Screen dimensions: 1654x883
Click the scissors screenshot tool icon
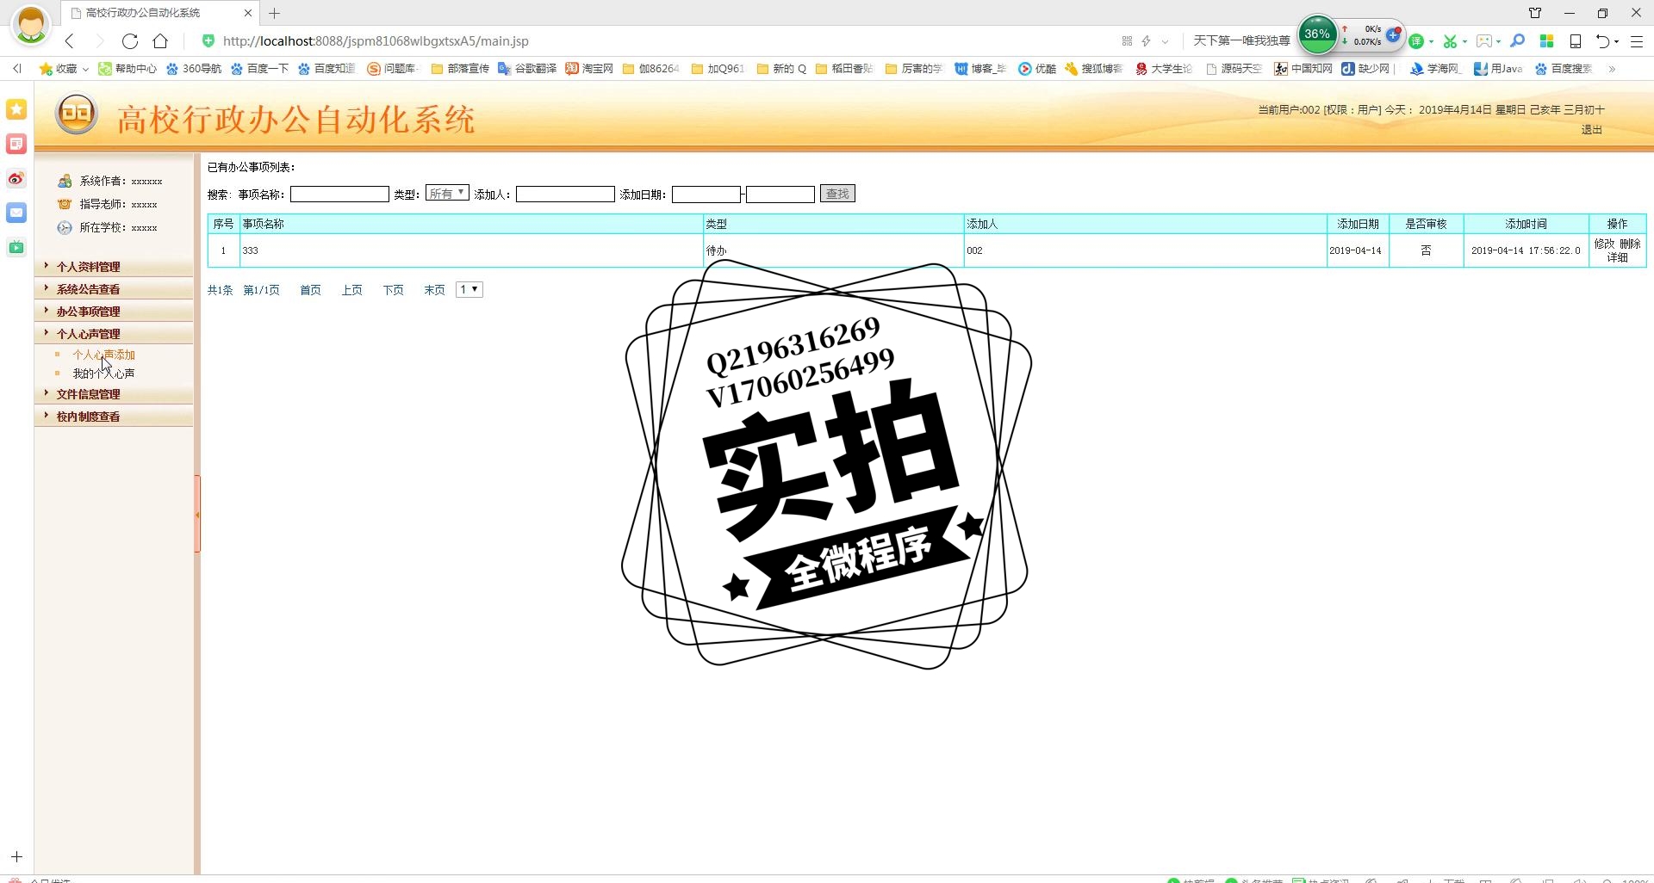click(x=1450, y=40)
